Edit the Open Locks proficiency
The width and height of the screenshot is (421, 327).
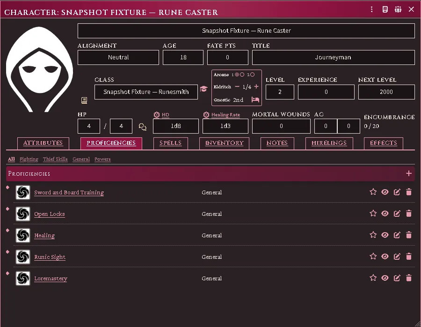coord(397,213)
